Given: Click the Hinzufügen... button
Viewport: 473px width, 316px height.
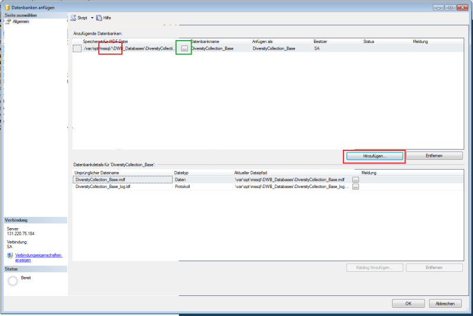Looking at the screenshot, I should 374,156.
